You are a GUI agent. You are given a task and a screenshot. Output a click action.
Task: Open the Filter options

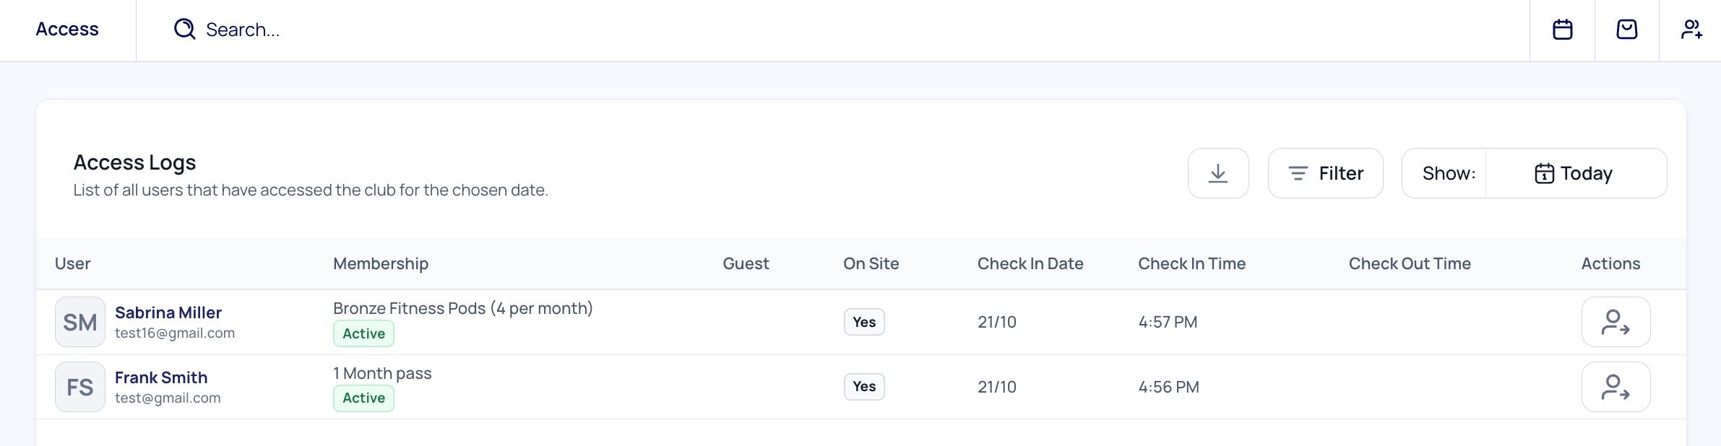click(1325, 173)
